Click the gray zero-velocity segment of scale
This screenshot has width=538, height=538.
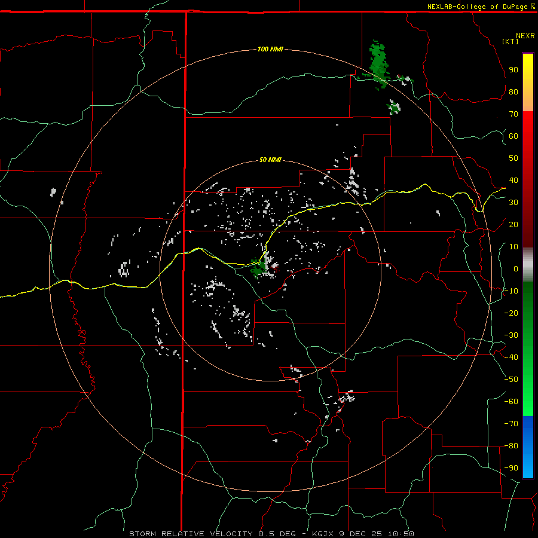pos(528,265)
